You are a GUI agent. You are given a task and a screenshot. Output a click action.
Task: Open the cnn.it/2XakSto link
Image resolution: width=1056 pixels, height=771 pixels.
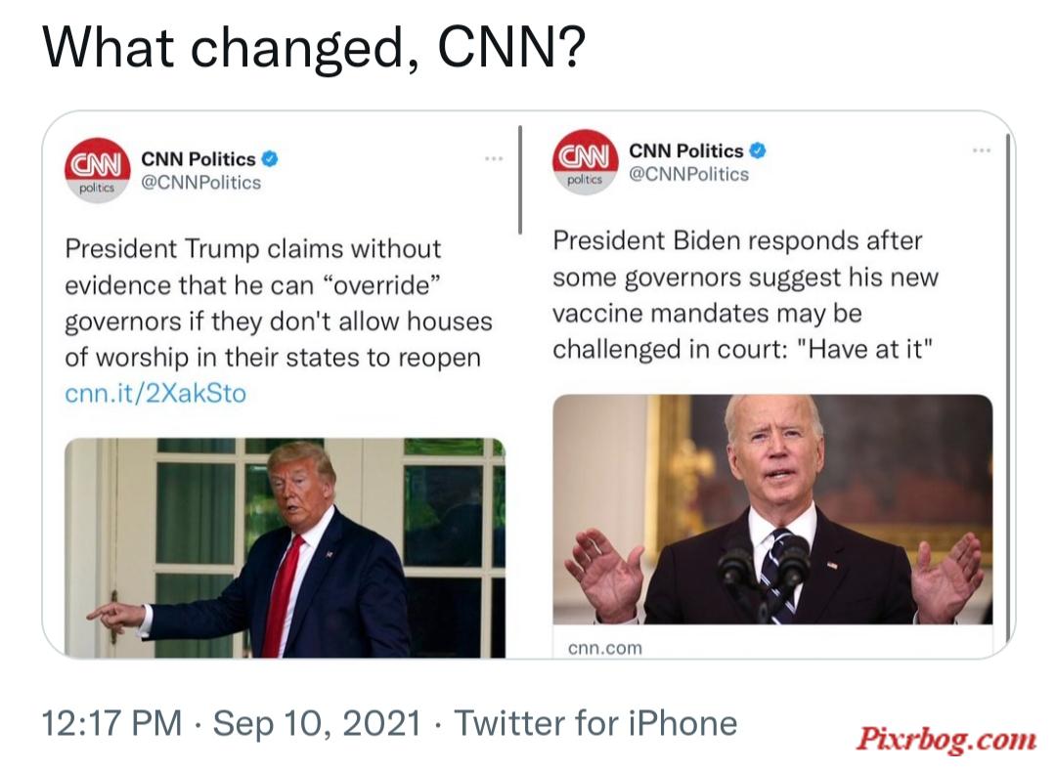click(155, 393)
